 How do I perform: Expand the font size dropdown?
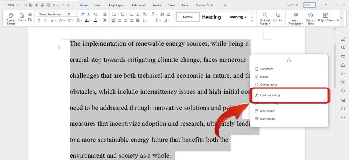73,14
